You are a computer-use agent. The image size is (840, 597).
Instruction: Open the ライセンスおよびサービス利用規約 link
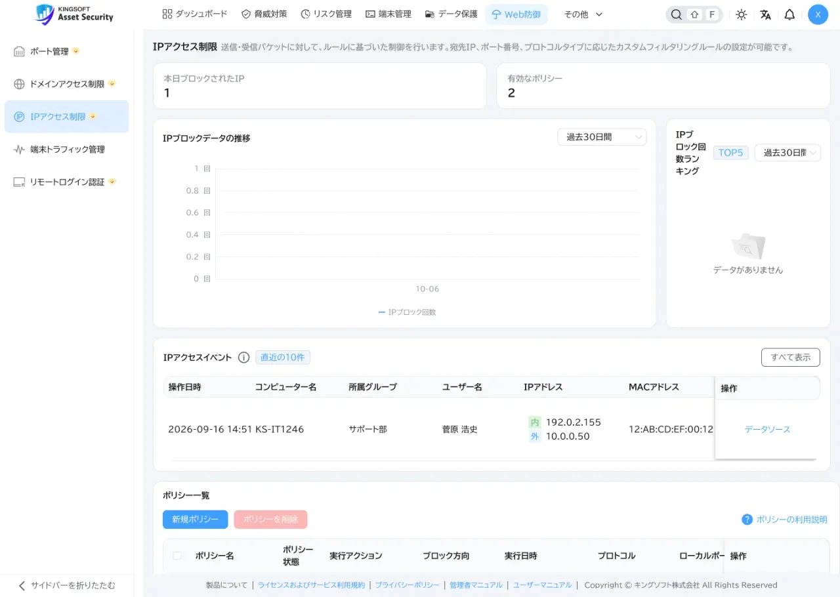point(311,585)
